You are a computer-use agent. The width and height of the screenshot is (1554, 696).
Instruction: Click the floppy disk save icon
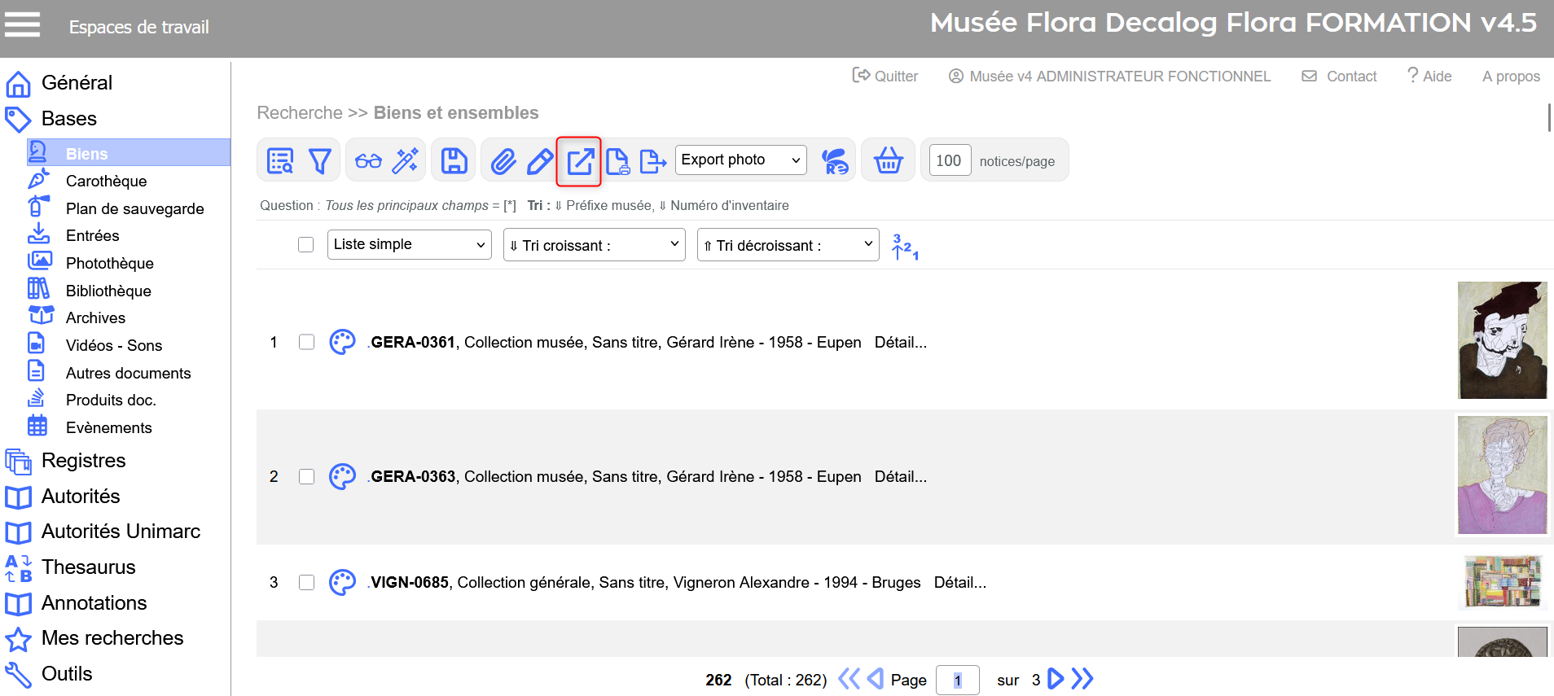pyautogui.click(x=454, y=161)
